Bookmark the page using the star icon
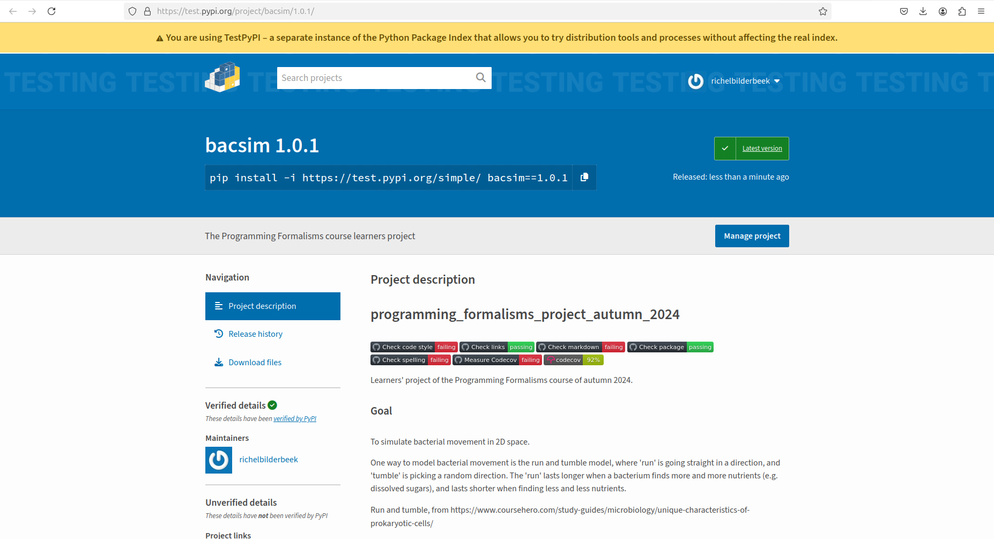The image size is (994, 539). click(x=823, y=11)
